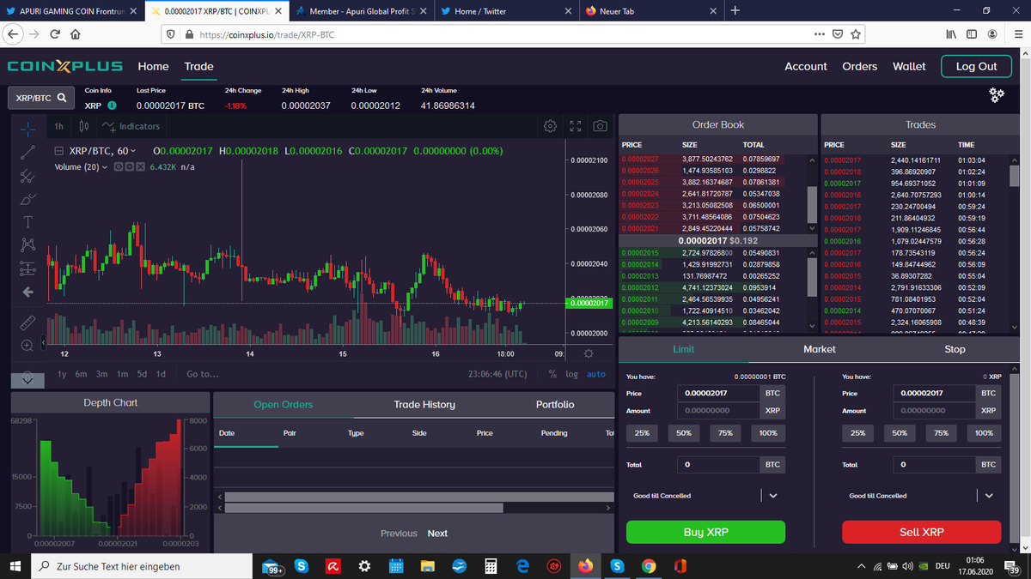Click the back arrow in chart toolbar
The width and height of the screenshot is (1031, 579).
[27, 293]
